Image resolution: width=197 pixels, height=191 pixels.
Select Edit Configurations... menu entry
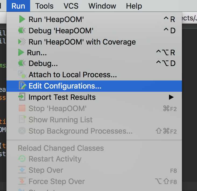point(94,86)
